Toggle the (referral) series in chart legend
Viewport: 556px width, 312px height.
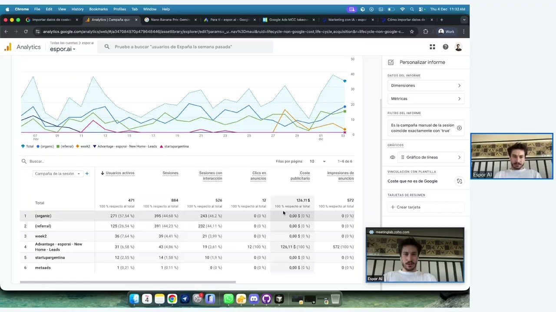64,146
